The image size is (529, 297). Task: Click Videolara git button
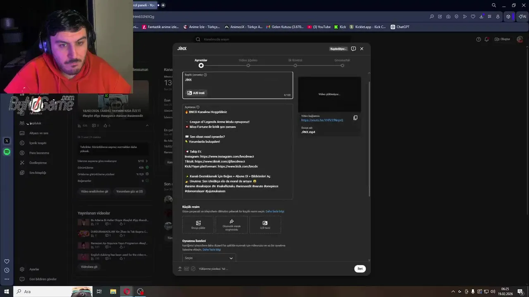89,267
